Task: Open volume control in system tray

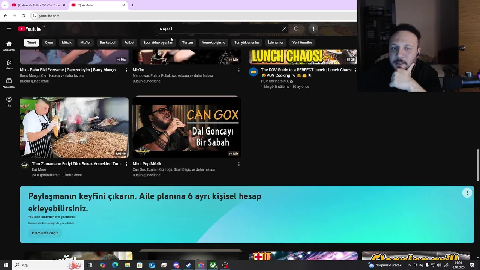Action: pos(439,265)
